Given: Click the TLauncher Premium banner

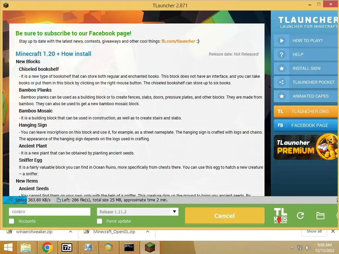Looking at the screenshot, I should (x=306, y=148).
